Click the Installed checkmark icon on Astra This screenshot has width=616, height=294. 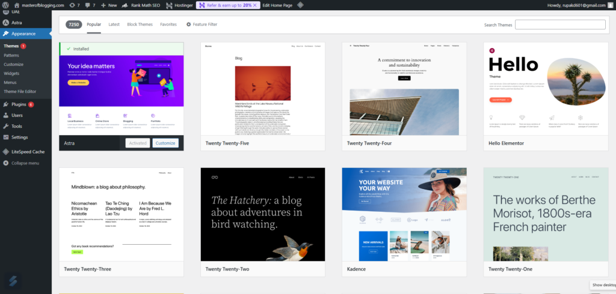pos(69,49)
